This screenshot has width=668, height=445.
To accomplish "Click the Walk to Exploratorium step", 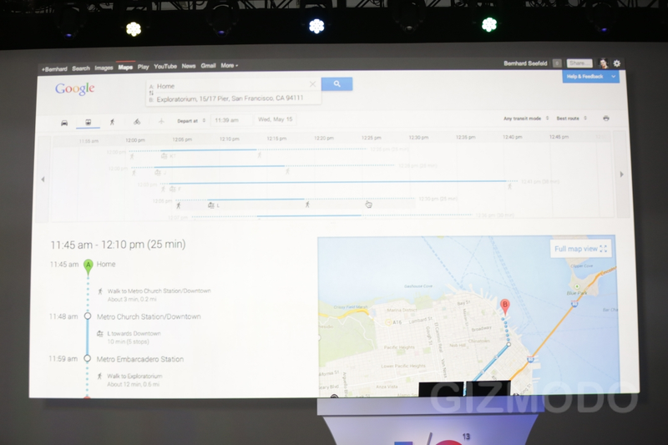I will pos(134,377).
